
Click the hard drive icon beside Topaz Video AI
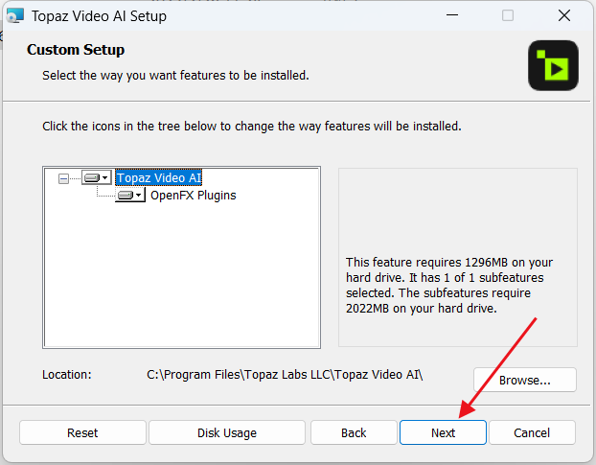pyautogui.click(x=92, y=177)
